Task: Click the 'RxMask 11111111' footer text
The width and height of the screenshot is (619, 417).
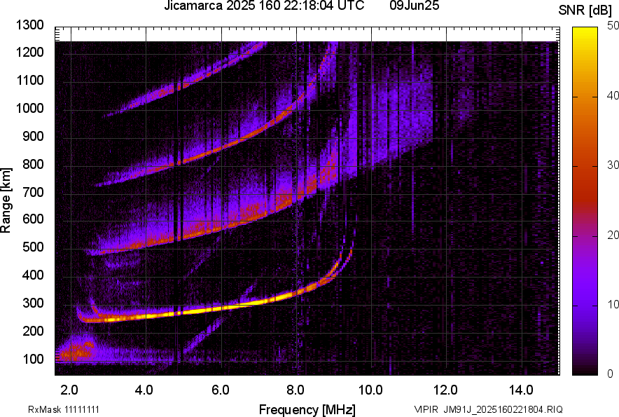Action: [64, 409]
